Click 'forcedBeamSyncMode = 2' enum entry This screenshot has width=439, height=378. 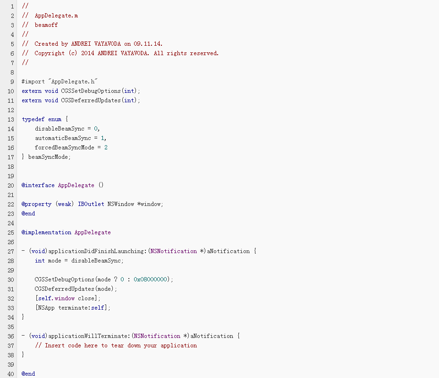[x=71, y=148]
